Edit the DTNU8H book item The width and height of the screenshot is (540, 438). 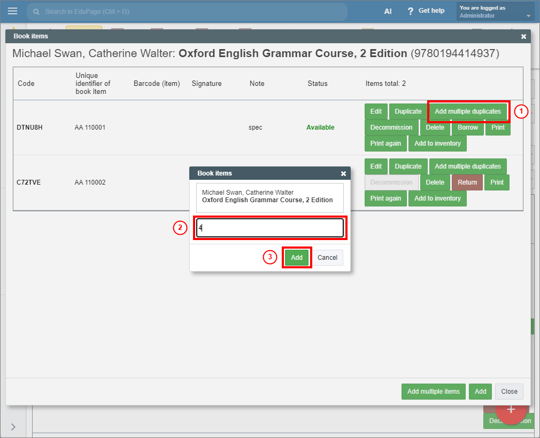pos(376,112)
